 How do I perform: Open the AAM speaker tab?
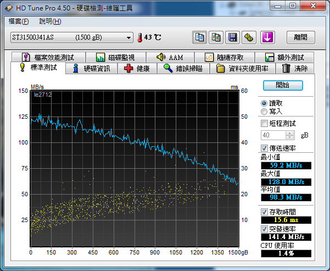pyautogui.click(x=169, y=57)
